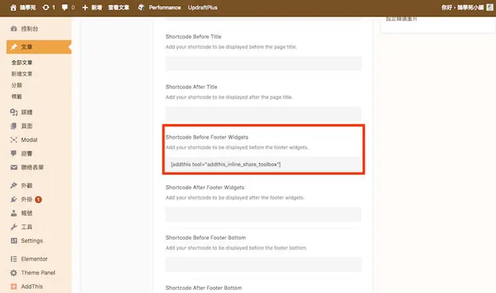Click the Theme Panel gear icon

click(x=14, y=273)
